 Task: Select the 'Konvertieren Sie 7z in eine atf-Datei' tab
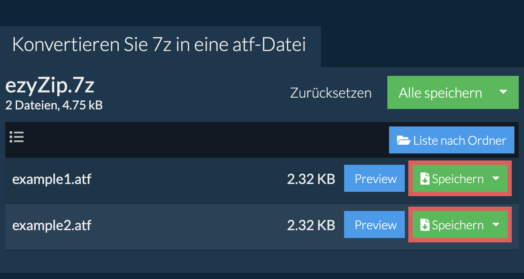pos(159,45)
